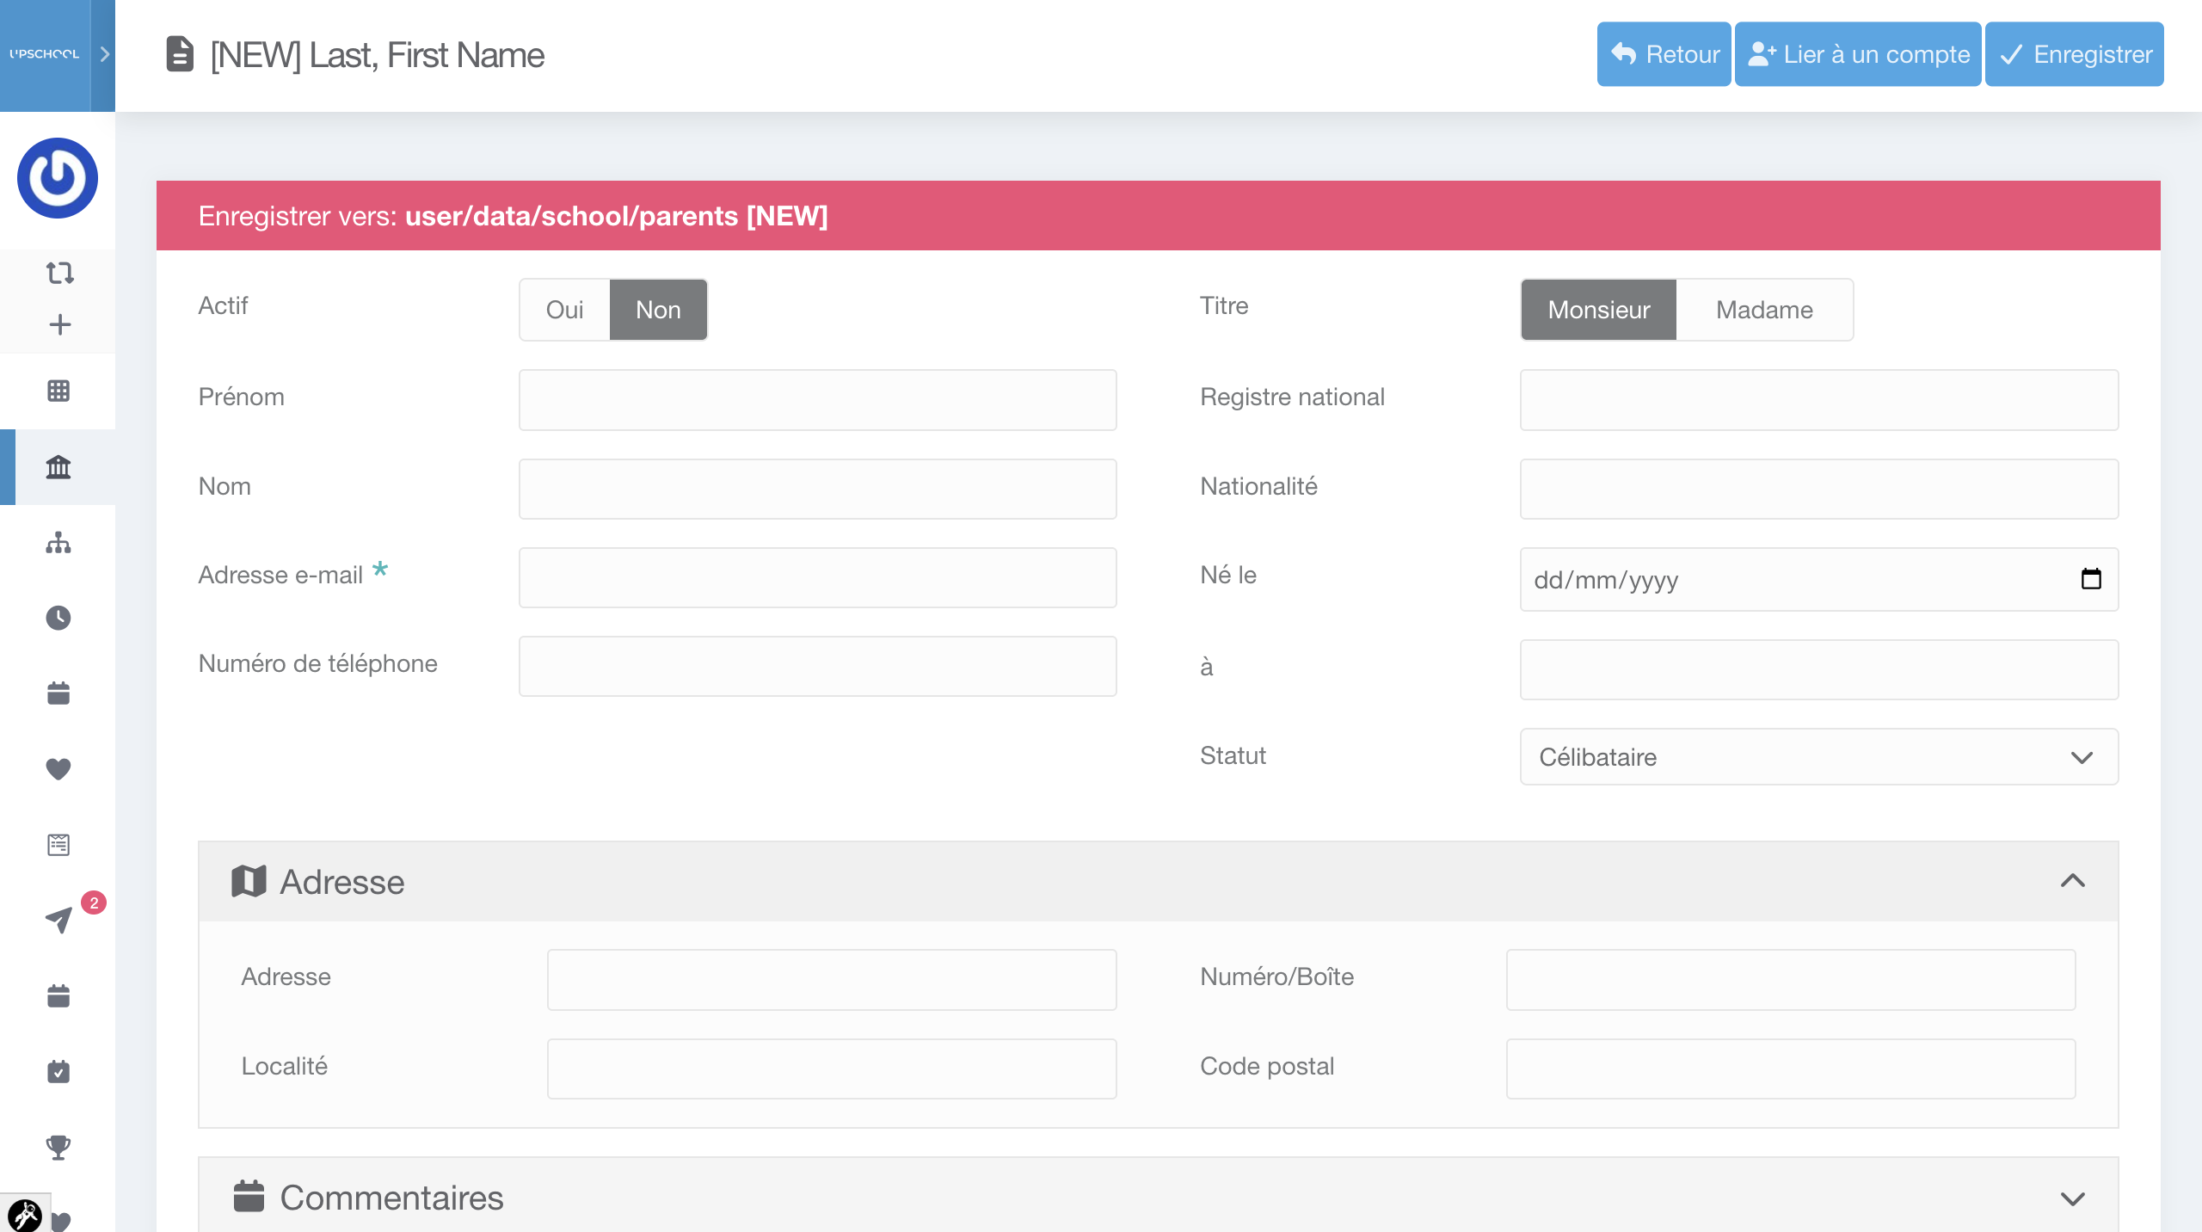The image size is (2202, 1232).
Task: Open the paper plane messages icon
Action: [58, 920]
